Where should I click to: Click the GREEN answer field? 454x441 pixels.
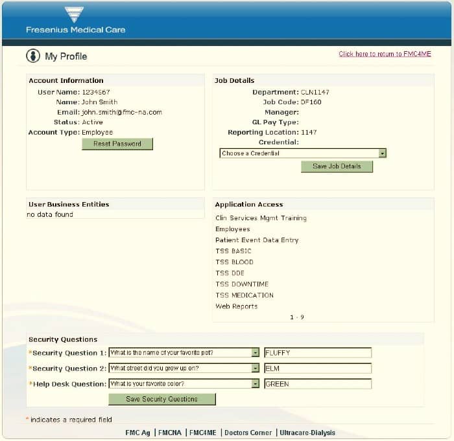[318, 384]
